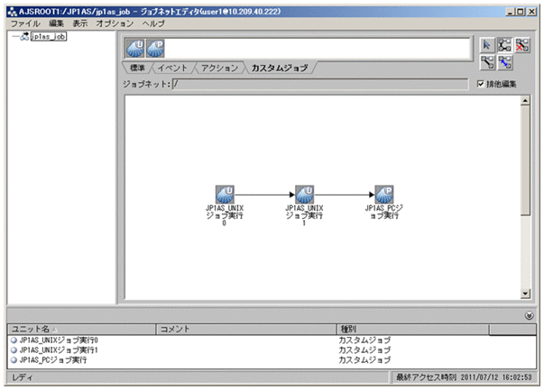Click status circle of JP1AS_PCジョブ実行 row
The height and width of the screenshot is (390, 544).
(14, 360)
